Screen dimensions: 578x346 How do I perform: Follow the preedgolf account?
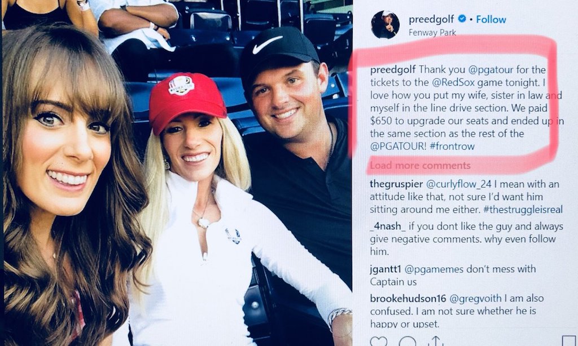(491, 19)
